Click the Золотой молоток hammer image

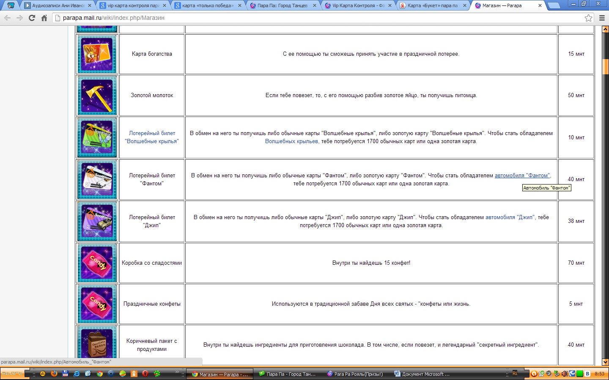[97, 95]
